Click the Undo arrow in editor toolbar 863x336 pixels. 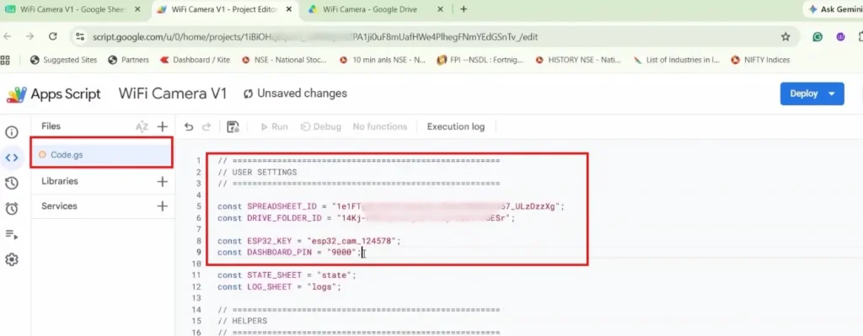189,127
